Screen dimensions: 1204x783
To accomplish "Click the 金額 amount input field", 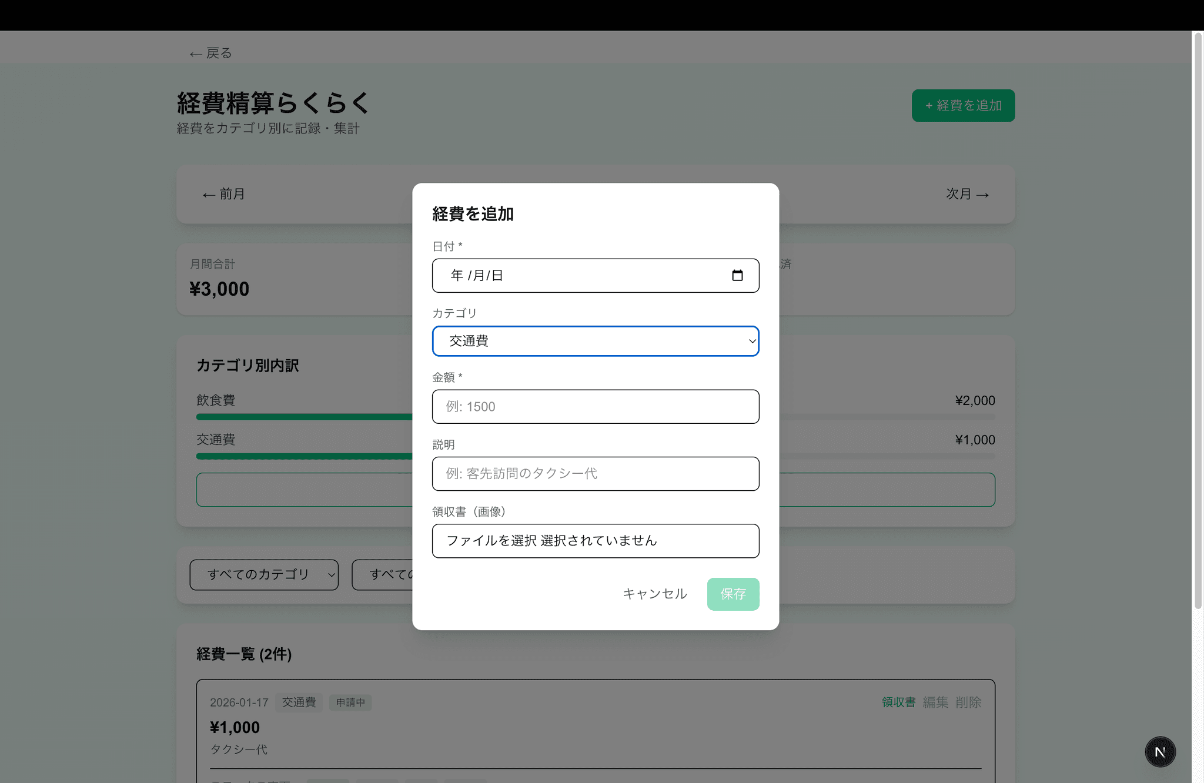I will point(595,407).
